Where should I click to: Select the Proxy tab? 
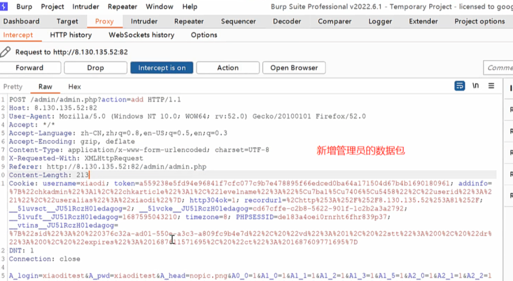[x=104, y=21]
